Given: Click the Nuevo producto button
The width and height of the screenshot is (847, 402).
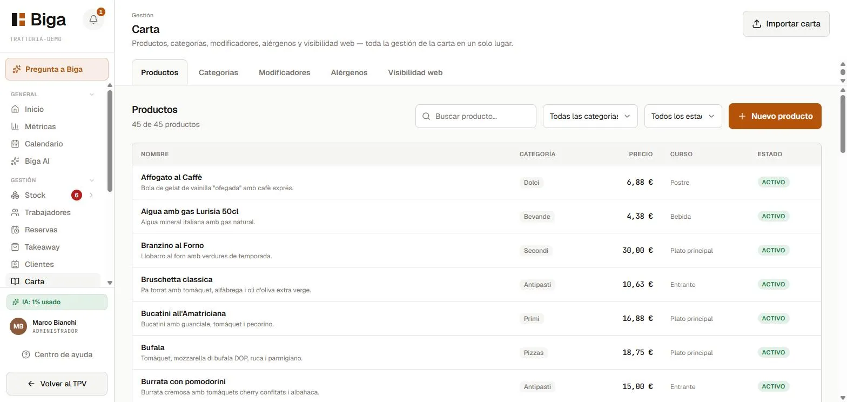Looking at the screenshot, I should coord(775,116).
